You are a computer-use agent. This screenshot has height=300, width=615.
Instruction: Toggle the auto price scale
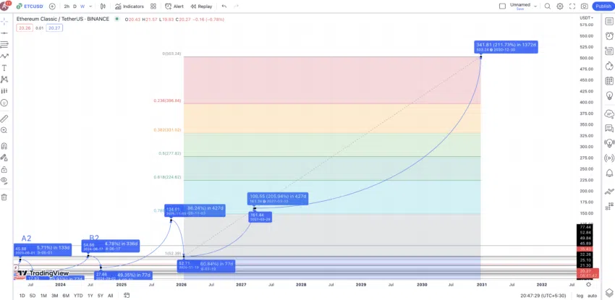(x=593, y=296)
